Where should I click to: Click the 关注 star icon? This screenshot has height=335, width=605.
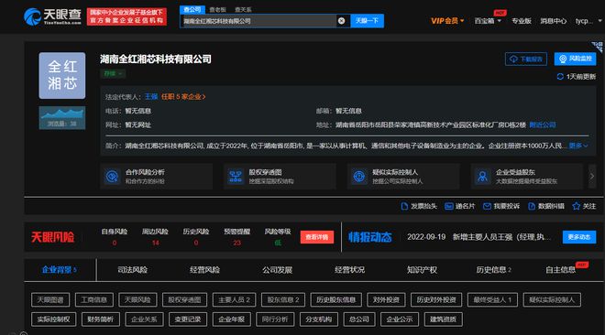click(576, 206)
